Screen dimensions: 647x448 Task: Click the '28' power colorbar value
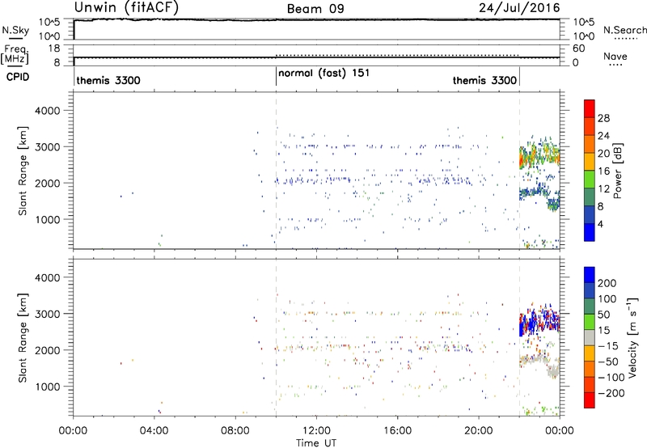click(x=603, y=118)
